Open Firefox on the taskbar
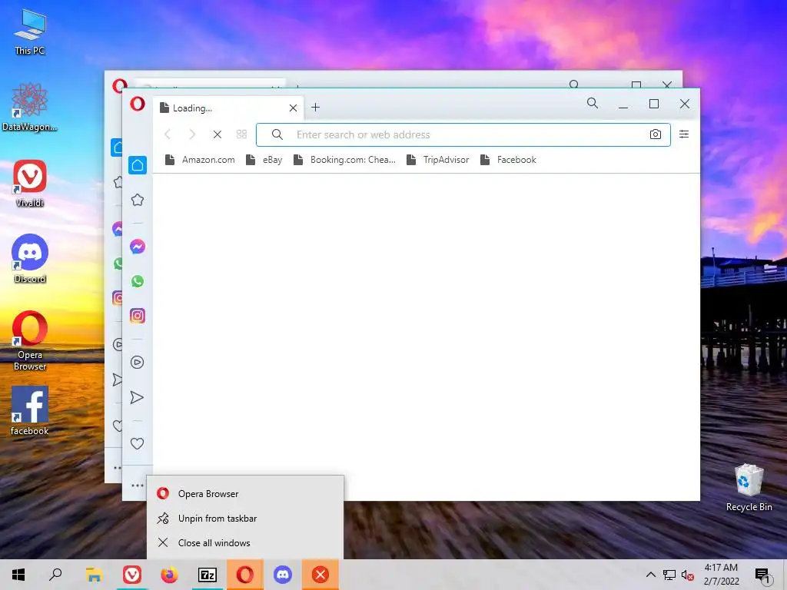Viewport: 787px width, 590px height. click(x=170, y=575)
